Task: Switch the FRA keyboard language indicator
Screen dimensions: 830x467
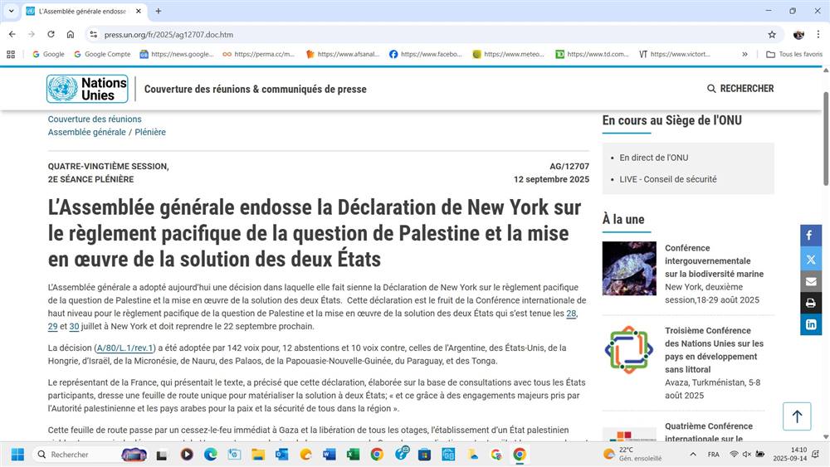Action: [714, 455]
